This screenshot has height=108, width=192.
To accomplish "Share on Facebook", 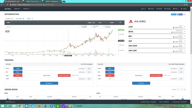I will [180, 14].
